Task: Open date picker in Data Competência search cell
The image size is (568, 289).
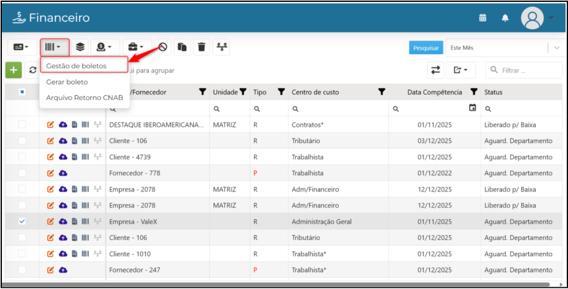Action: tap(472, 108)
